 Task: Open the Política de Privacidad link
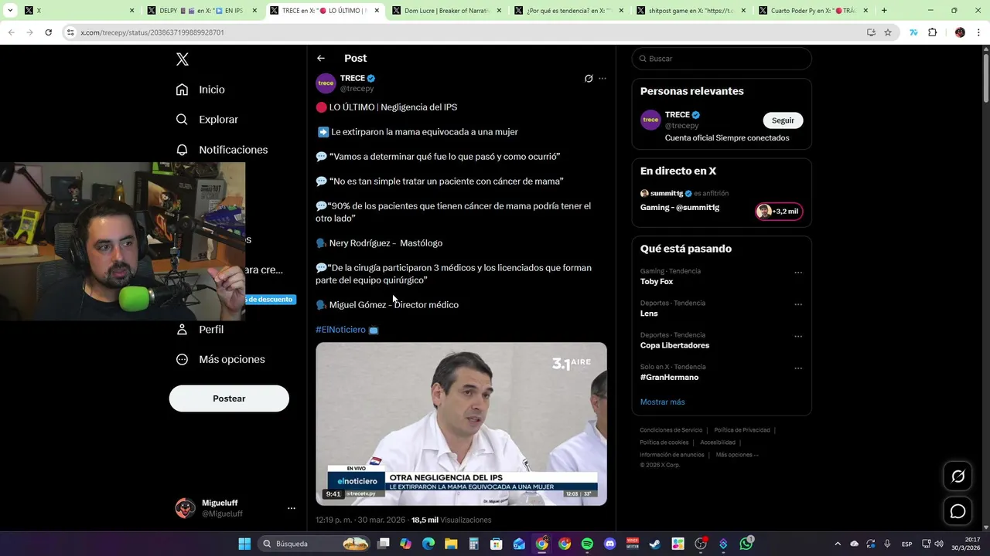click(742, 430)
